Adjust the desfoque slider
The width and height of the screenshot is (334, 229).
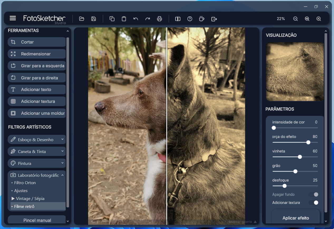click(295, 186)
